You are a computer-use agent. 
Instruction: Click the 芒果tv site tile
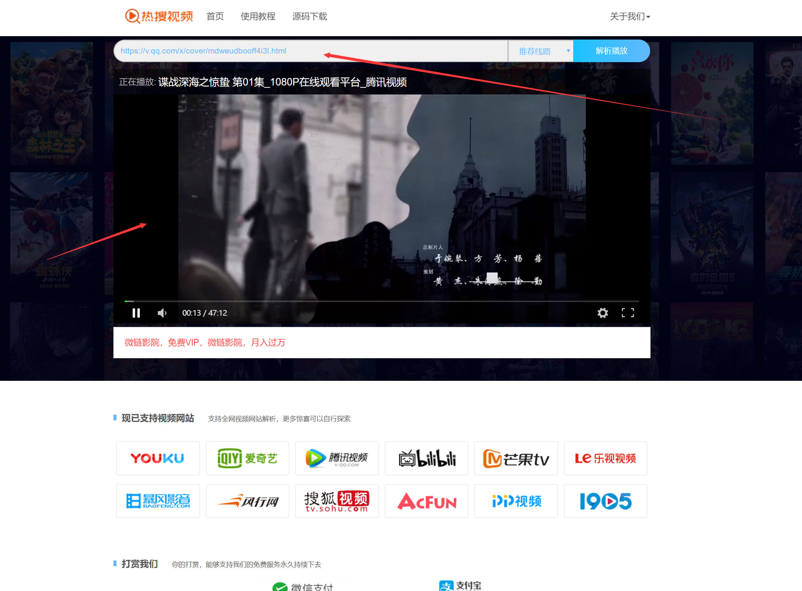pyautogui.click(x=516, y=458)
